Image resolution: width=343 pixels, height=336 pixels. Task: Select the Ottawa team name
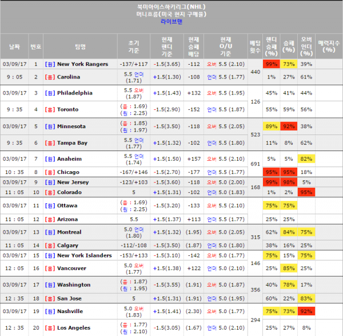[67, 205]
